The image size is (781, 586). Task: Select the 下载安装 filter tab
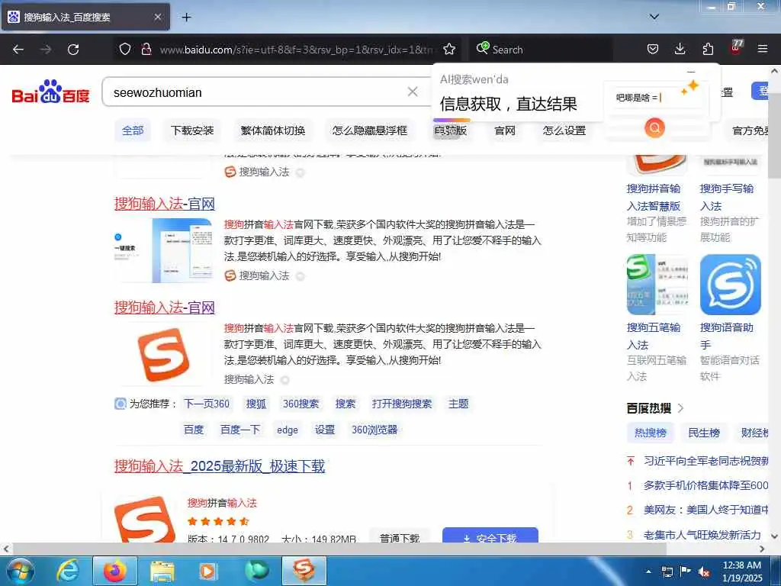click(191, 130)
